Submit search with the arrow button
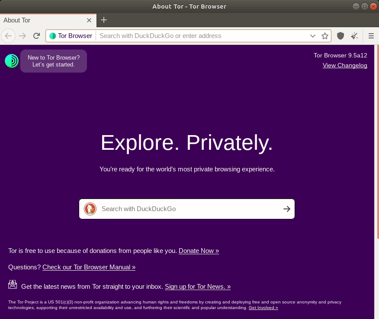The image size is (379, 319). pos(287,209)
